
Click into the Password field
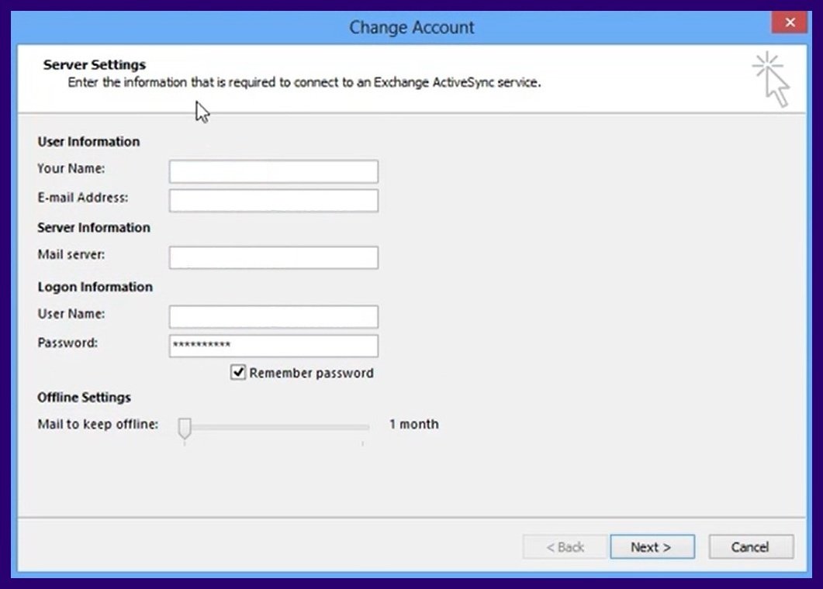point(274,346)
